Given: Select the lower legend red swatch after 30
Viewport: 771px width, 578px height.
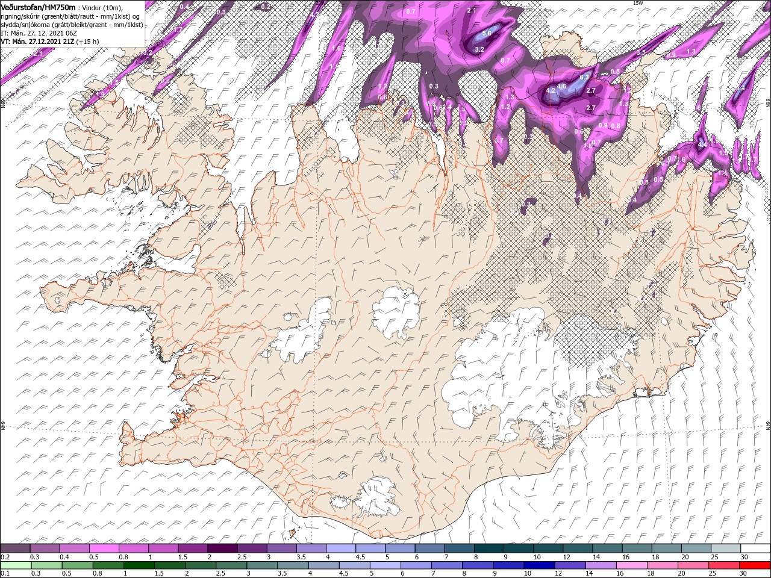Looking at the screenshot, I should point(755,565).
